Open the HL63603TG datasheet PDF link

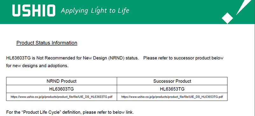pyautogui.click(x=61, y=97)
